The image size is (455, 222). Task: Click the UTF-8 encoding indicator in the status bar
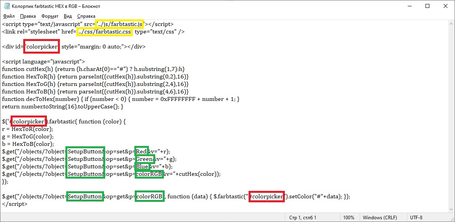click(x=416, y=217)
